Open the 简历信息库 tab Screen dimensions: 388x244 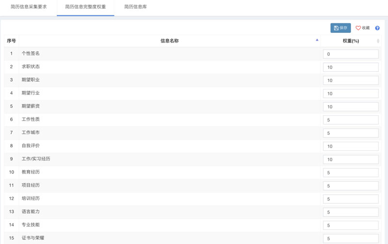134,7
